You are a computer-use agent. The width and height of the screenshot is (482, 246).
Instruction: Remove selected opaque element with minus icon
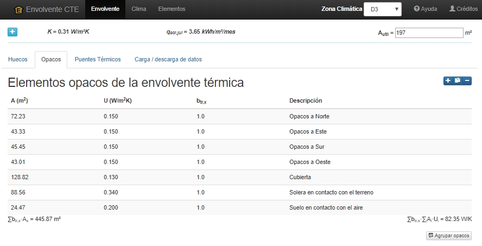coord(467,80)
